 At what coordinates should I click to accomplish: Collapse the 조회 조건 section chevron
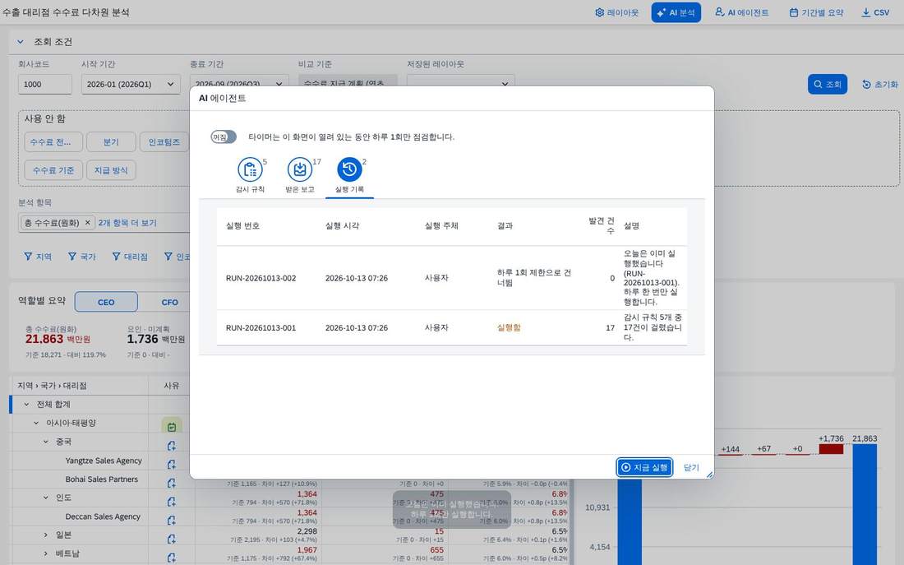tap(21, 42)
